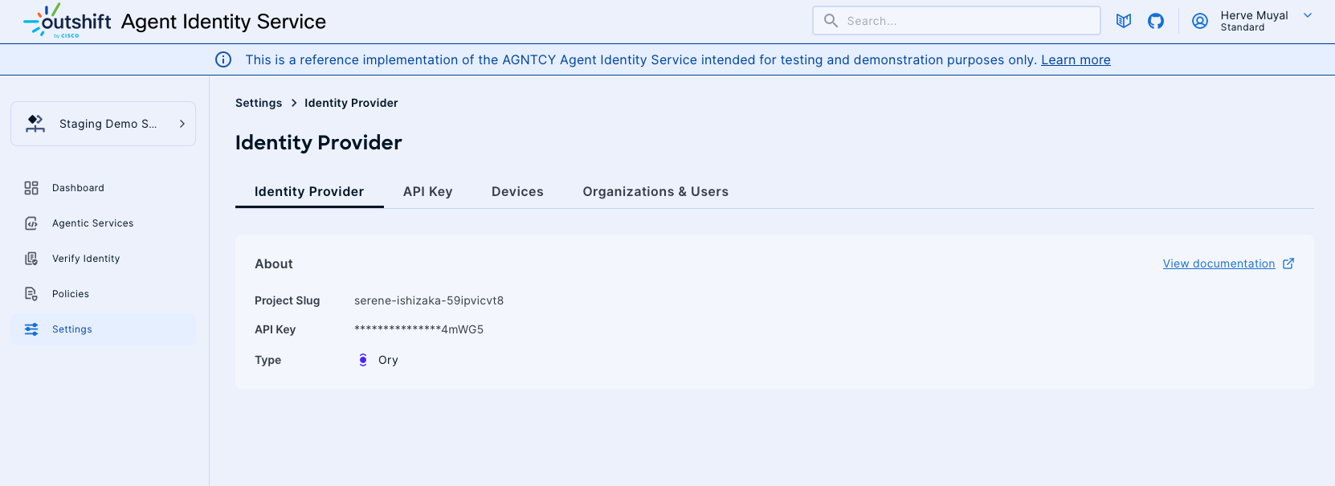Focus the Search input field
This screenshot has width=1335, height=486.
(957, 21)
